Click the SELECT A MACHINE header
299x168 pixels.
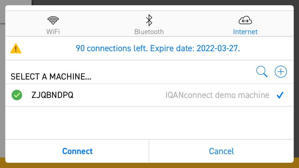pyautogui.click(x=51, y=77)
